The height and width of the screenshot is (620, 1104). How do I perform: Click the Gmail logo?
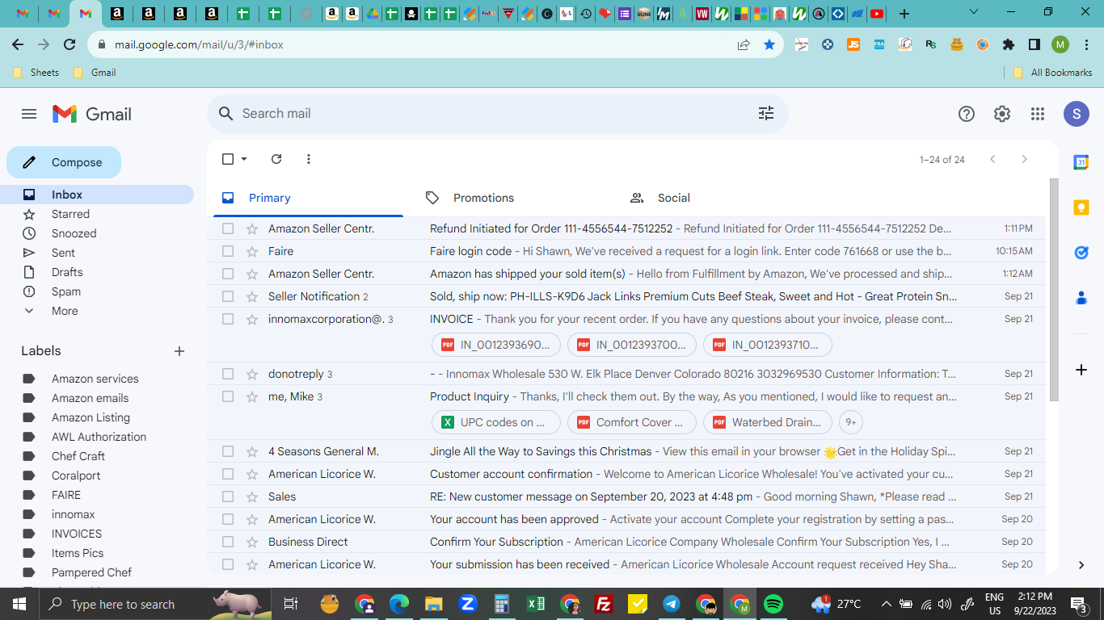tap(92, 114)
